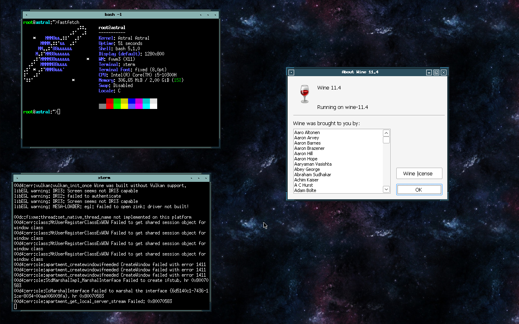Maximize the About Wine window
This screenshot has height=324, width=519.
pos(436,72)
